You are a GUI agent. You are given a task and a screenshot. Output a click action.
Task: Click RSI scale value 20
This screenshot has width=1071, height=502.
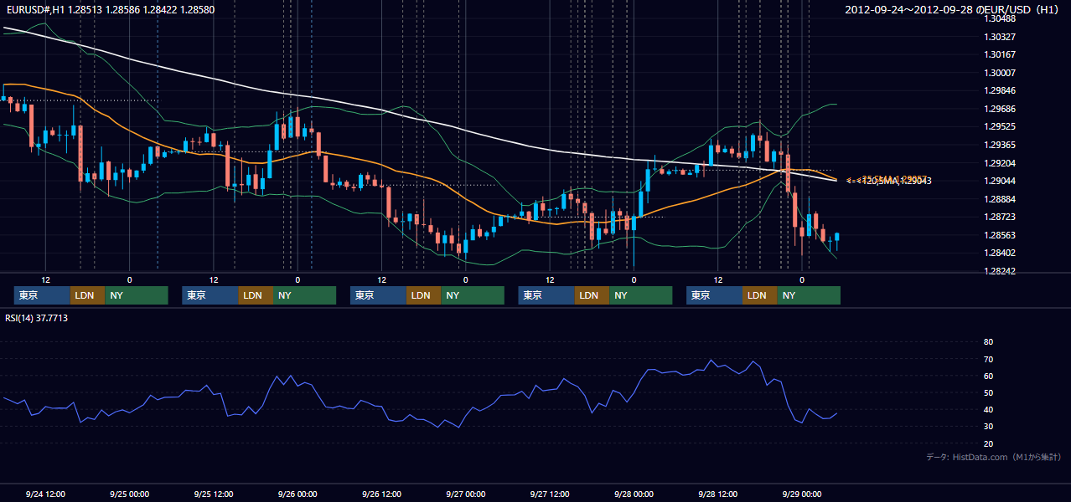[988, 444]
